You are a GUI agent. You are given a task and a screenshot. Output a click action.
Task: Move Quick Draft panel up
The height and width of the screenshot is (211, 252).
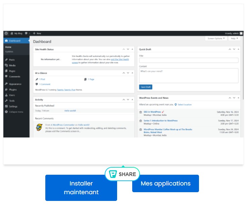tap(230, 49)
